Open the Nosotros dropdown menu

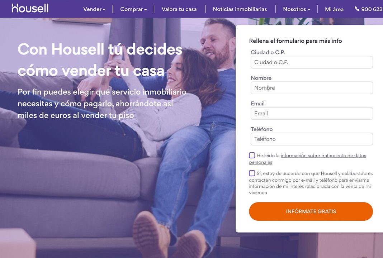click(296, 9)
